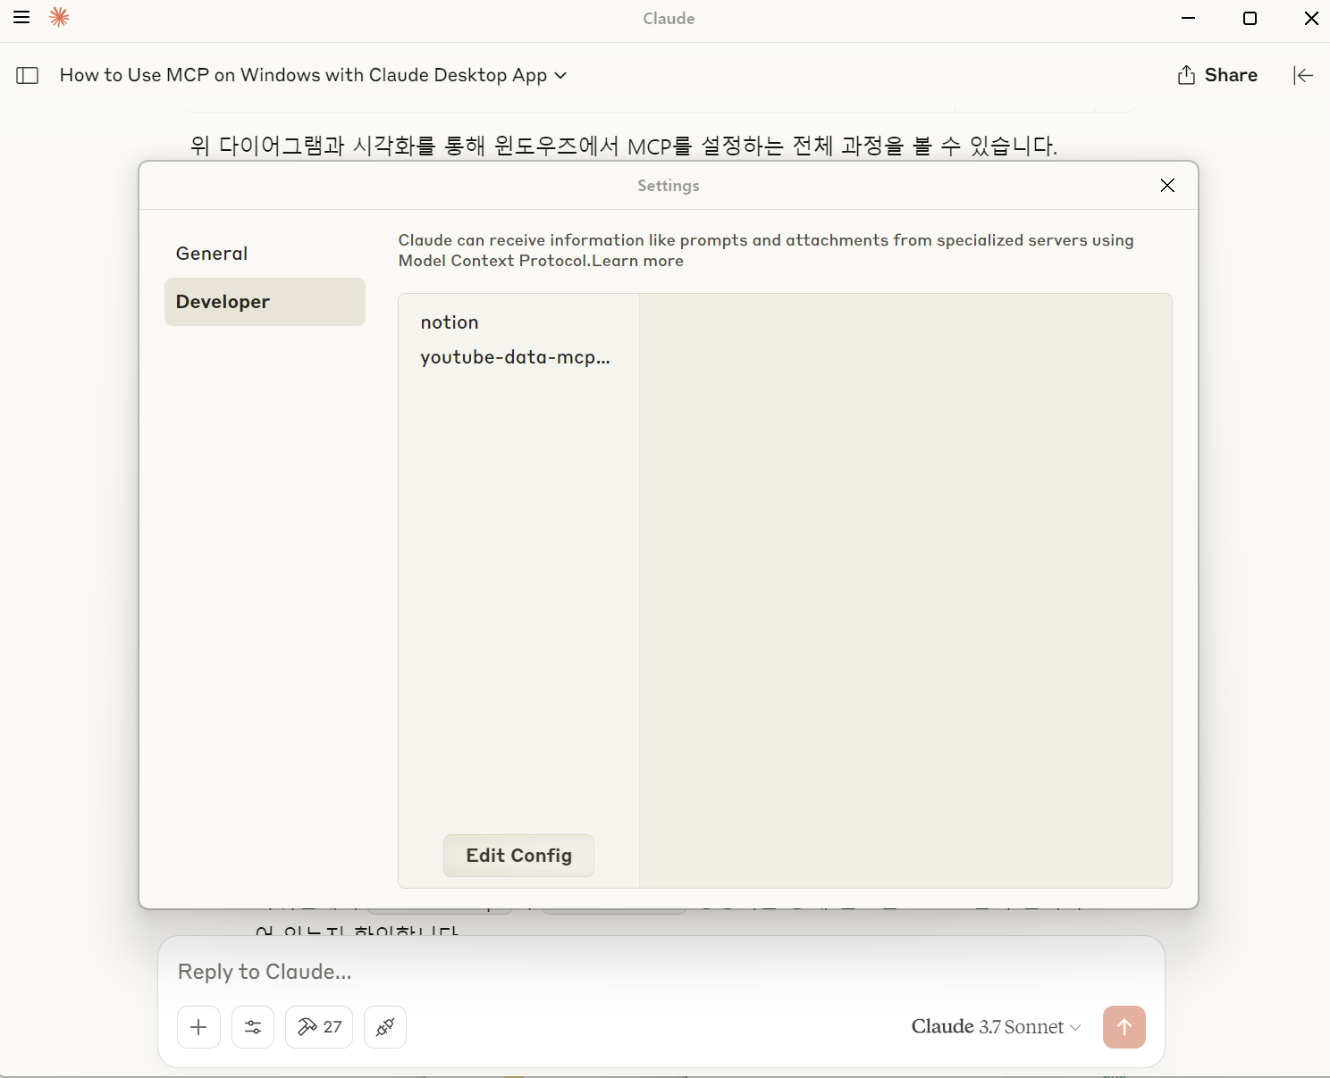This screenshot has width=1330, height=1078.
Task: Click the Share button
Action: coord(1217,75)
